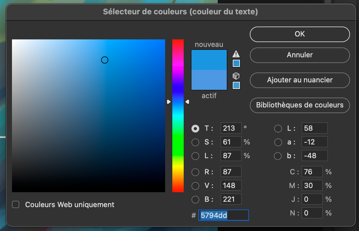Screen dimensions: 359x231
Task: Select the V (vert) radio button
Action: click(195, 185)
